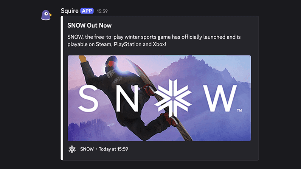Click the snowboarder's orange glove
Image resolution: width=301 pixels, height=169 pixels.
pyautogui.click(x=82, y=59)
